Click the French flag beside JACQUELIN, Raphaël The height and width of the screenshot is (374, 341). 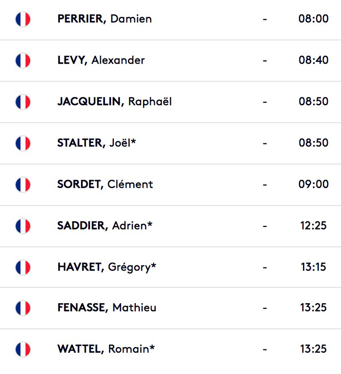[23, 102]
